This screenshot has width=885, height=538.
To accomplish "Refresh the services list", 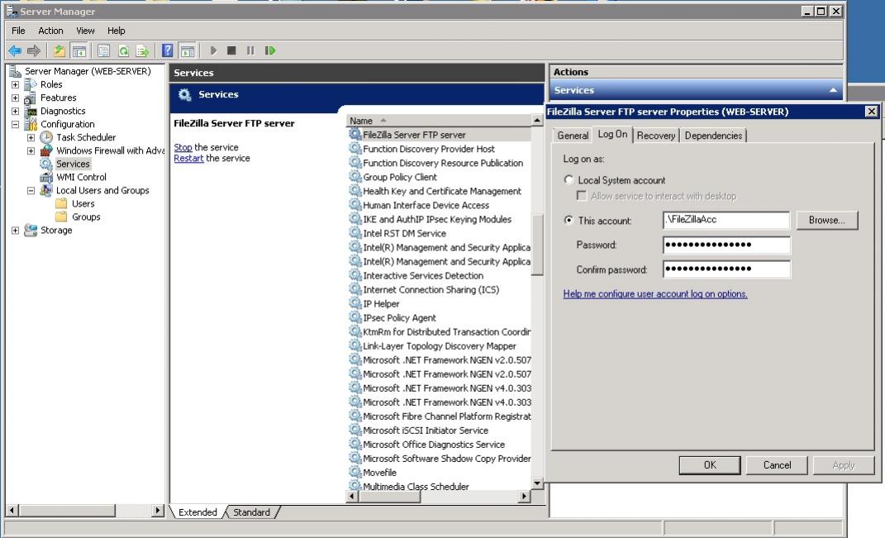I will pos(124,50).
